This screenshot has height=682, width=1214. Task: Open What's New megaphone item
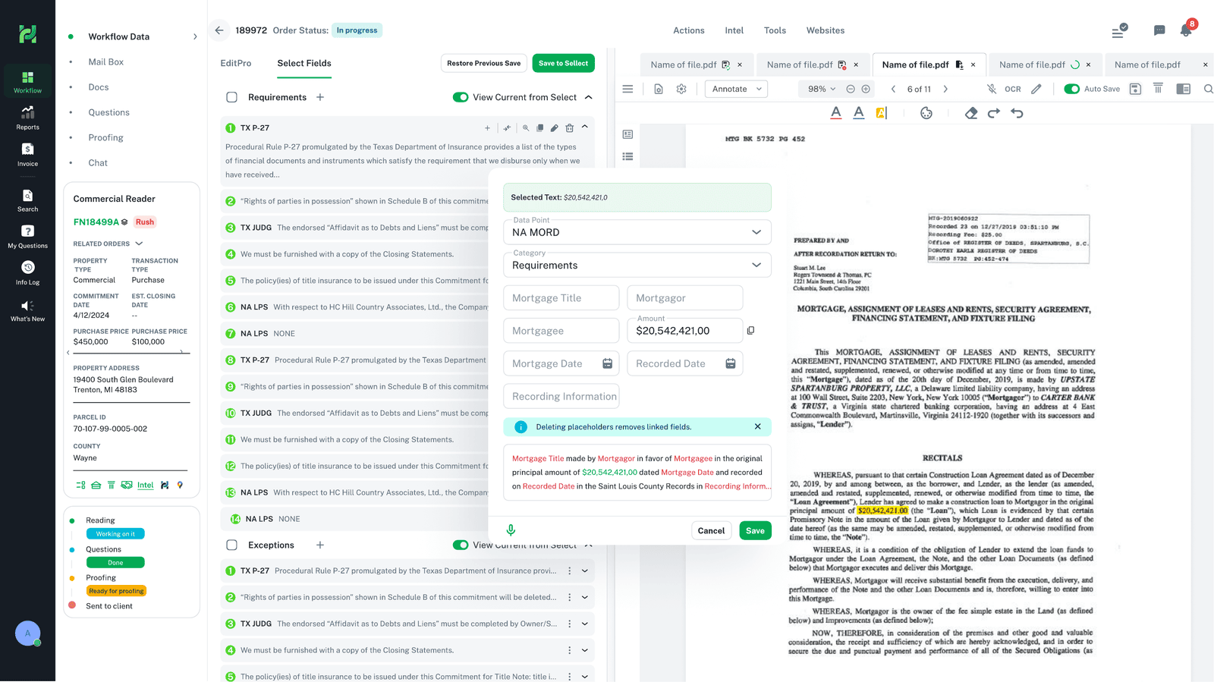pos(27,310)
